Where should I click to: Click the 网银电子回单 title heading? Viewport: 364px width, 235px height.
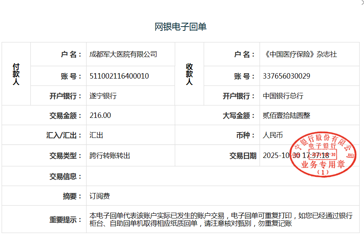(181, 27)
